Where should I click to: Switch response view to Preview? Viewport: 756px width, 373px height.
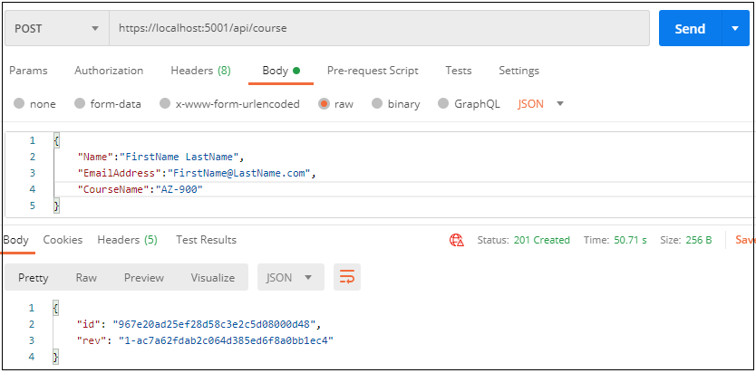point(144,278)
